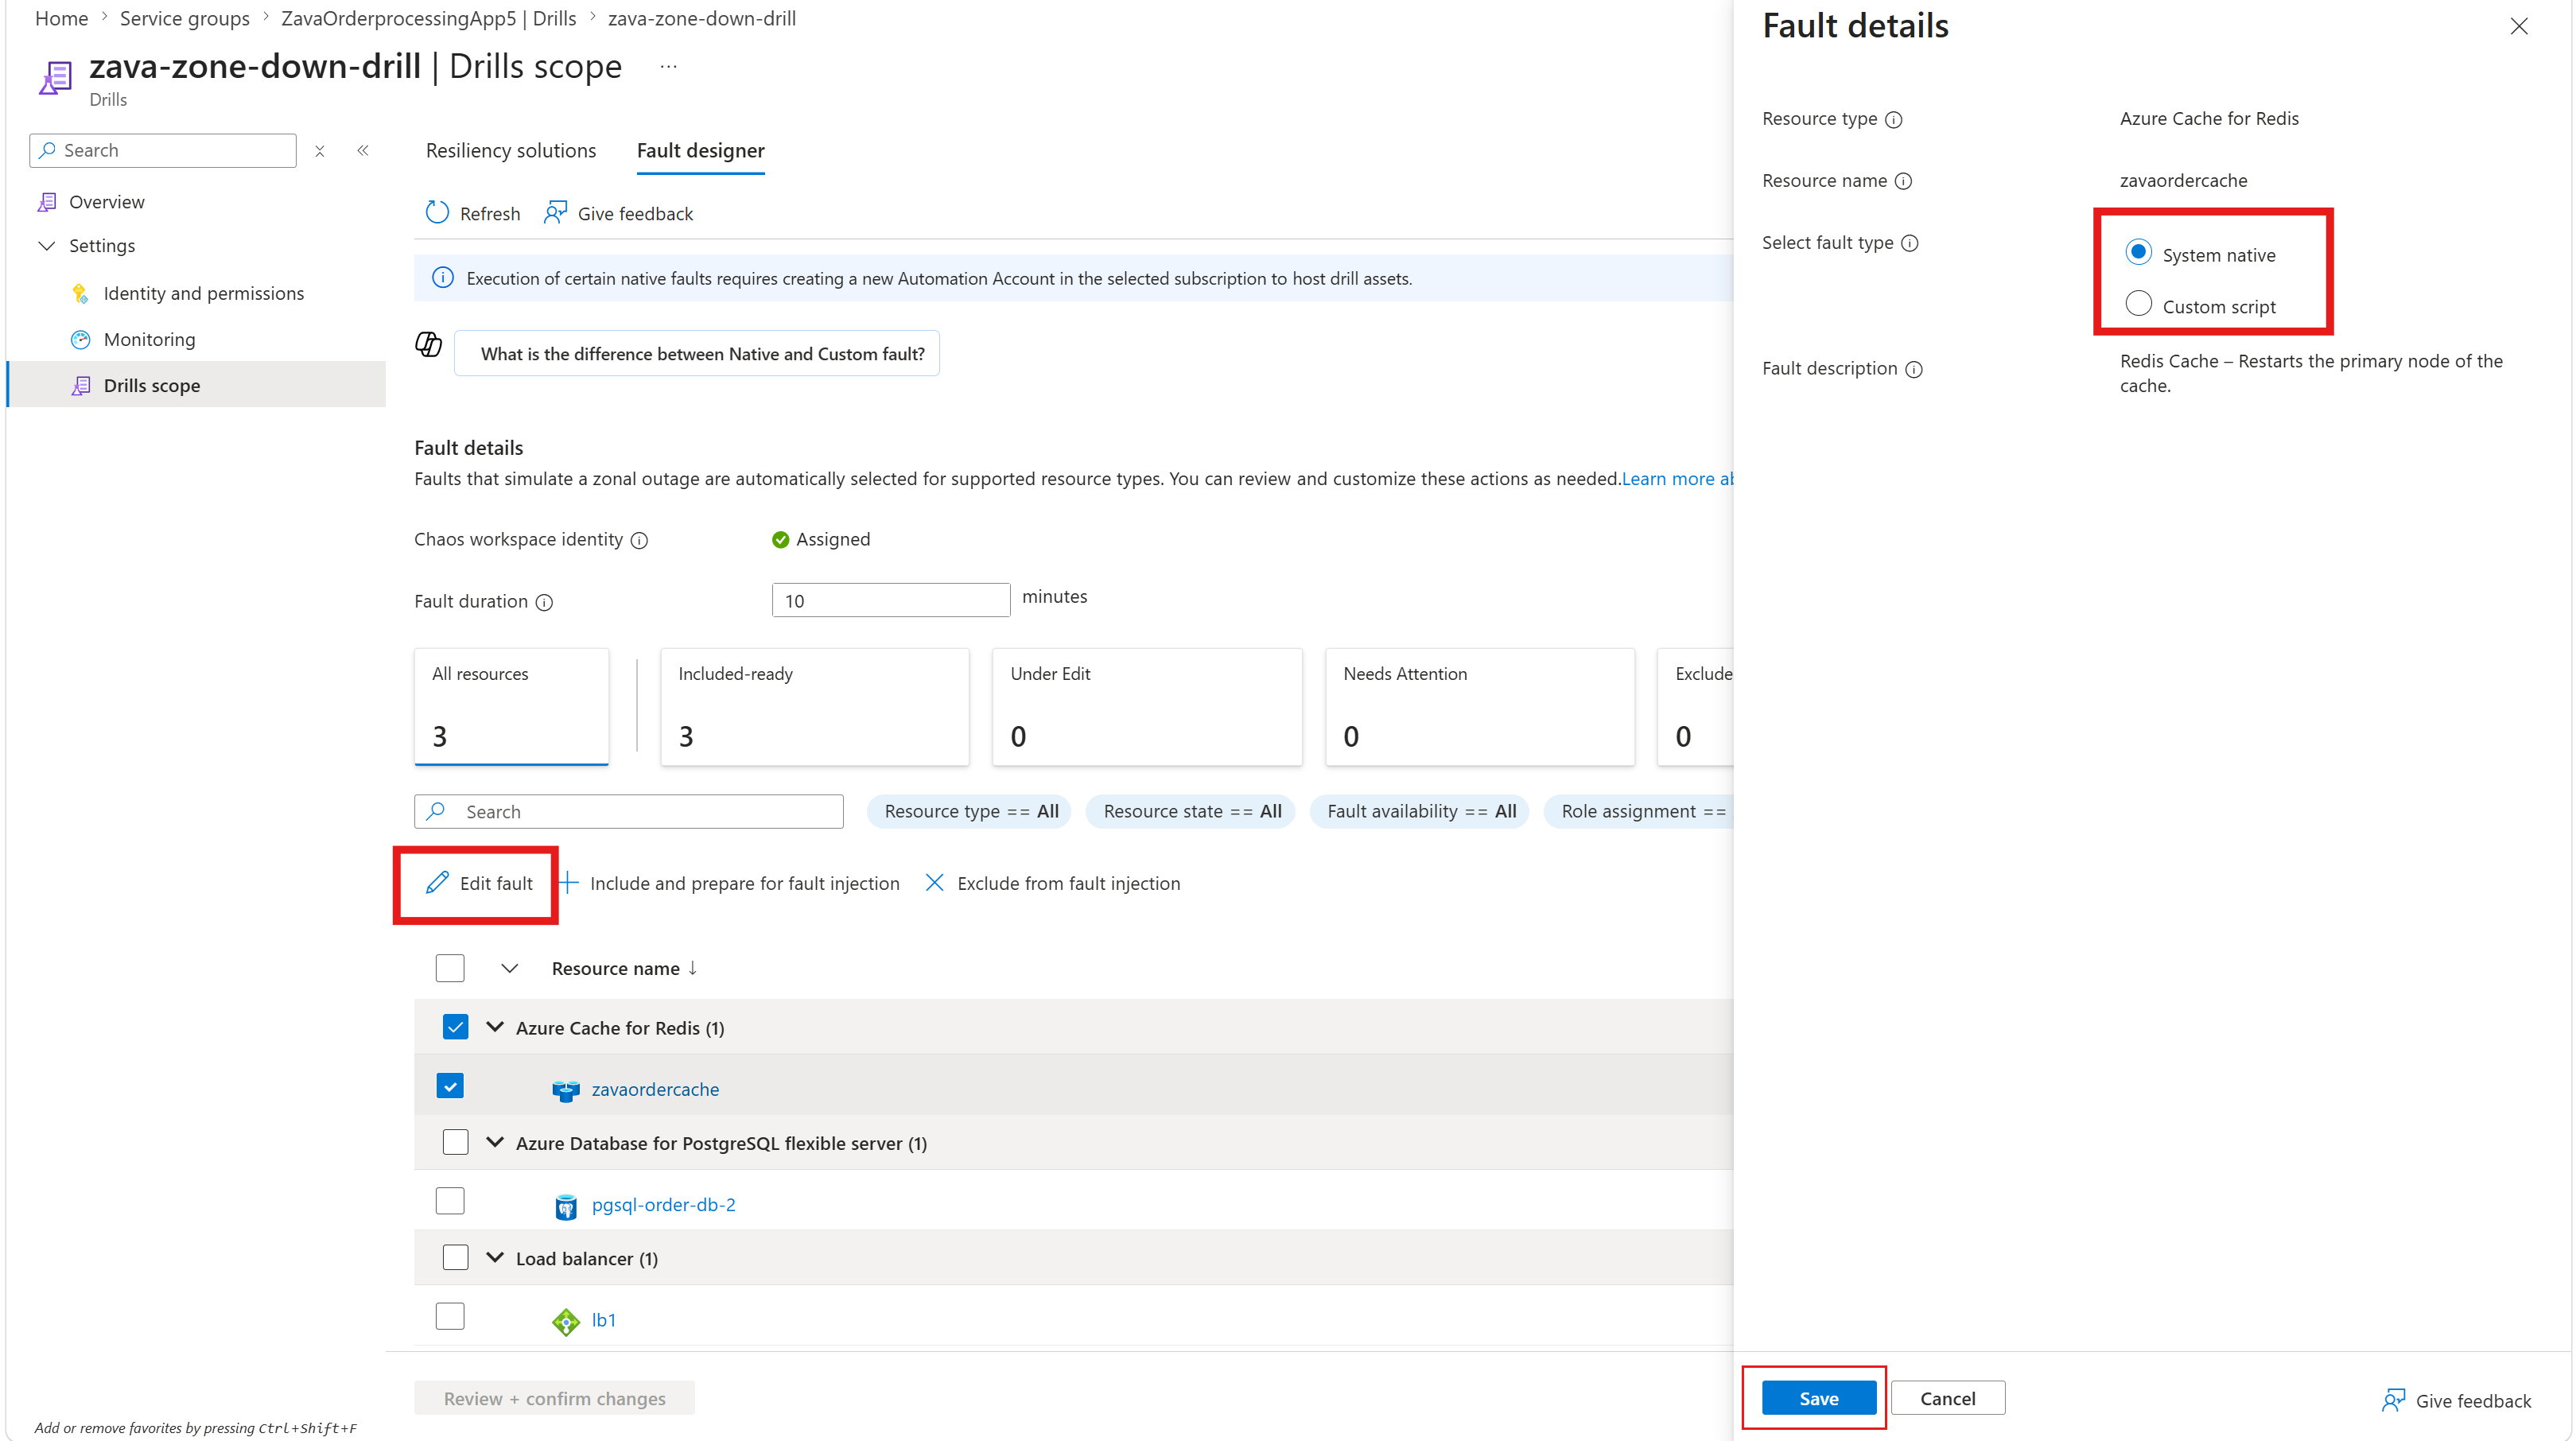This screenshot has width=2576, height=1441.
Task: Click the pgsql-order-db-2 PostgreSQL icon
Action: (566, 1206)
